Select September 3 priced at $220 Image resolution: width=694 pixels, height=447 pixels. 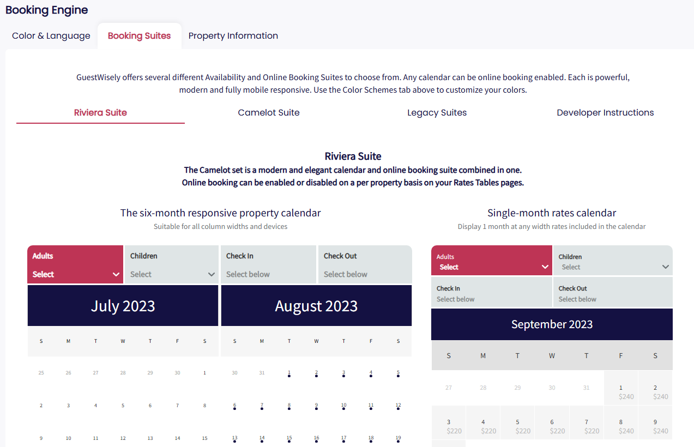click(449, 422)
